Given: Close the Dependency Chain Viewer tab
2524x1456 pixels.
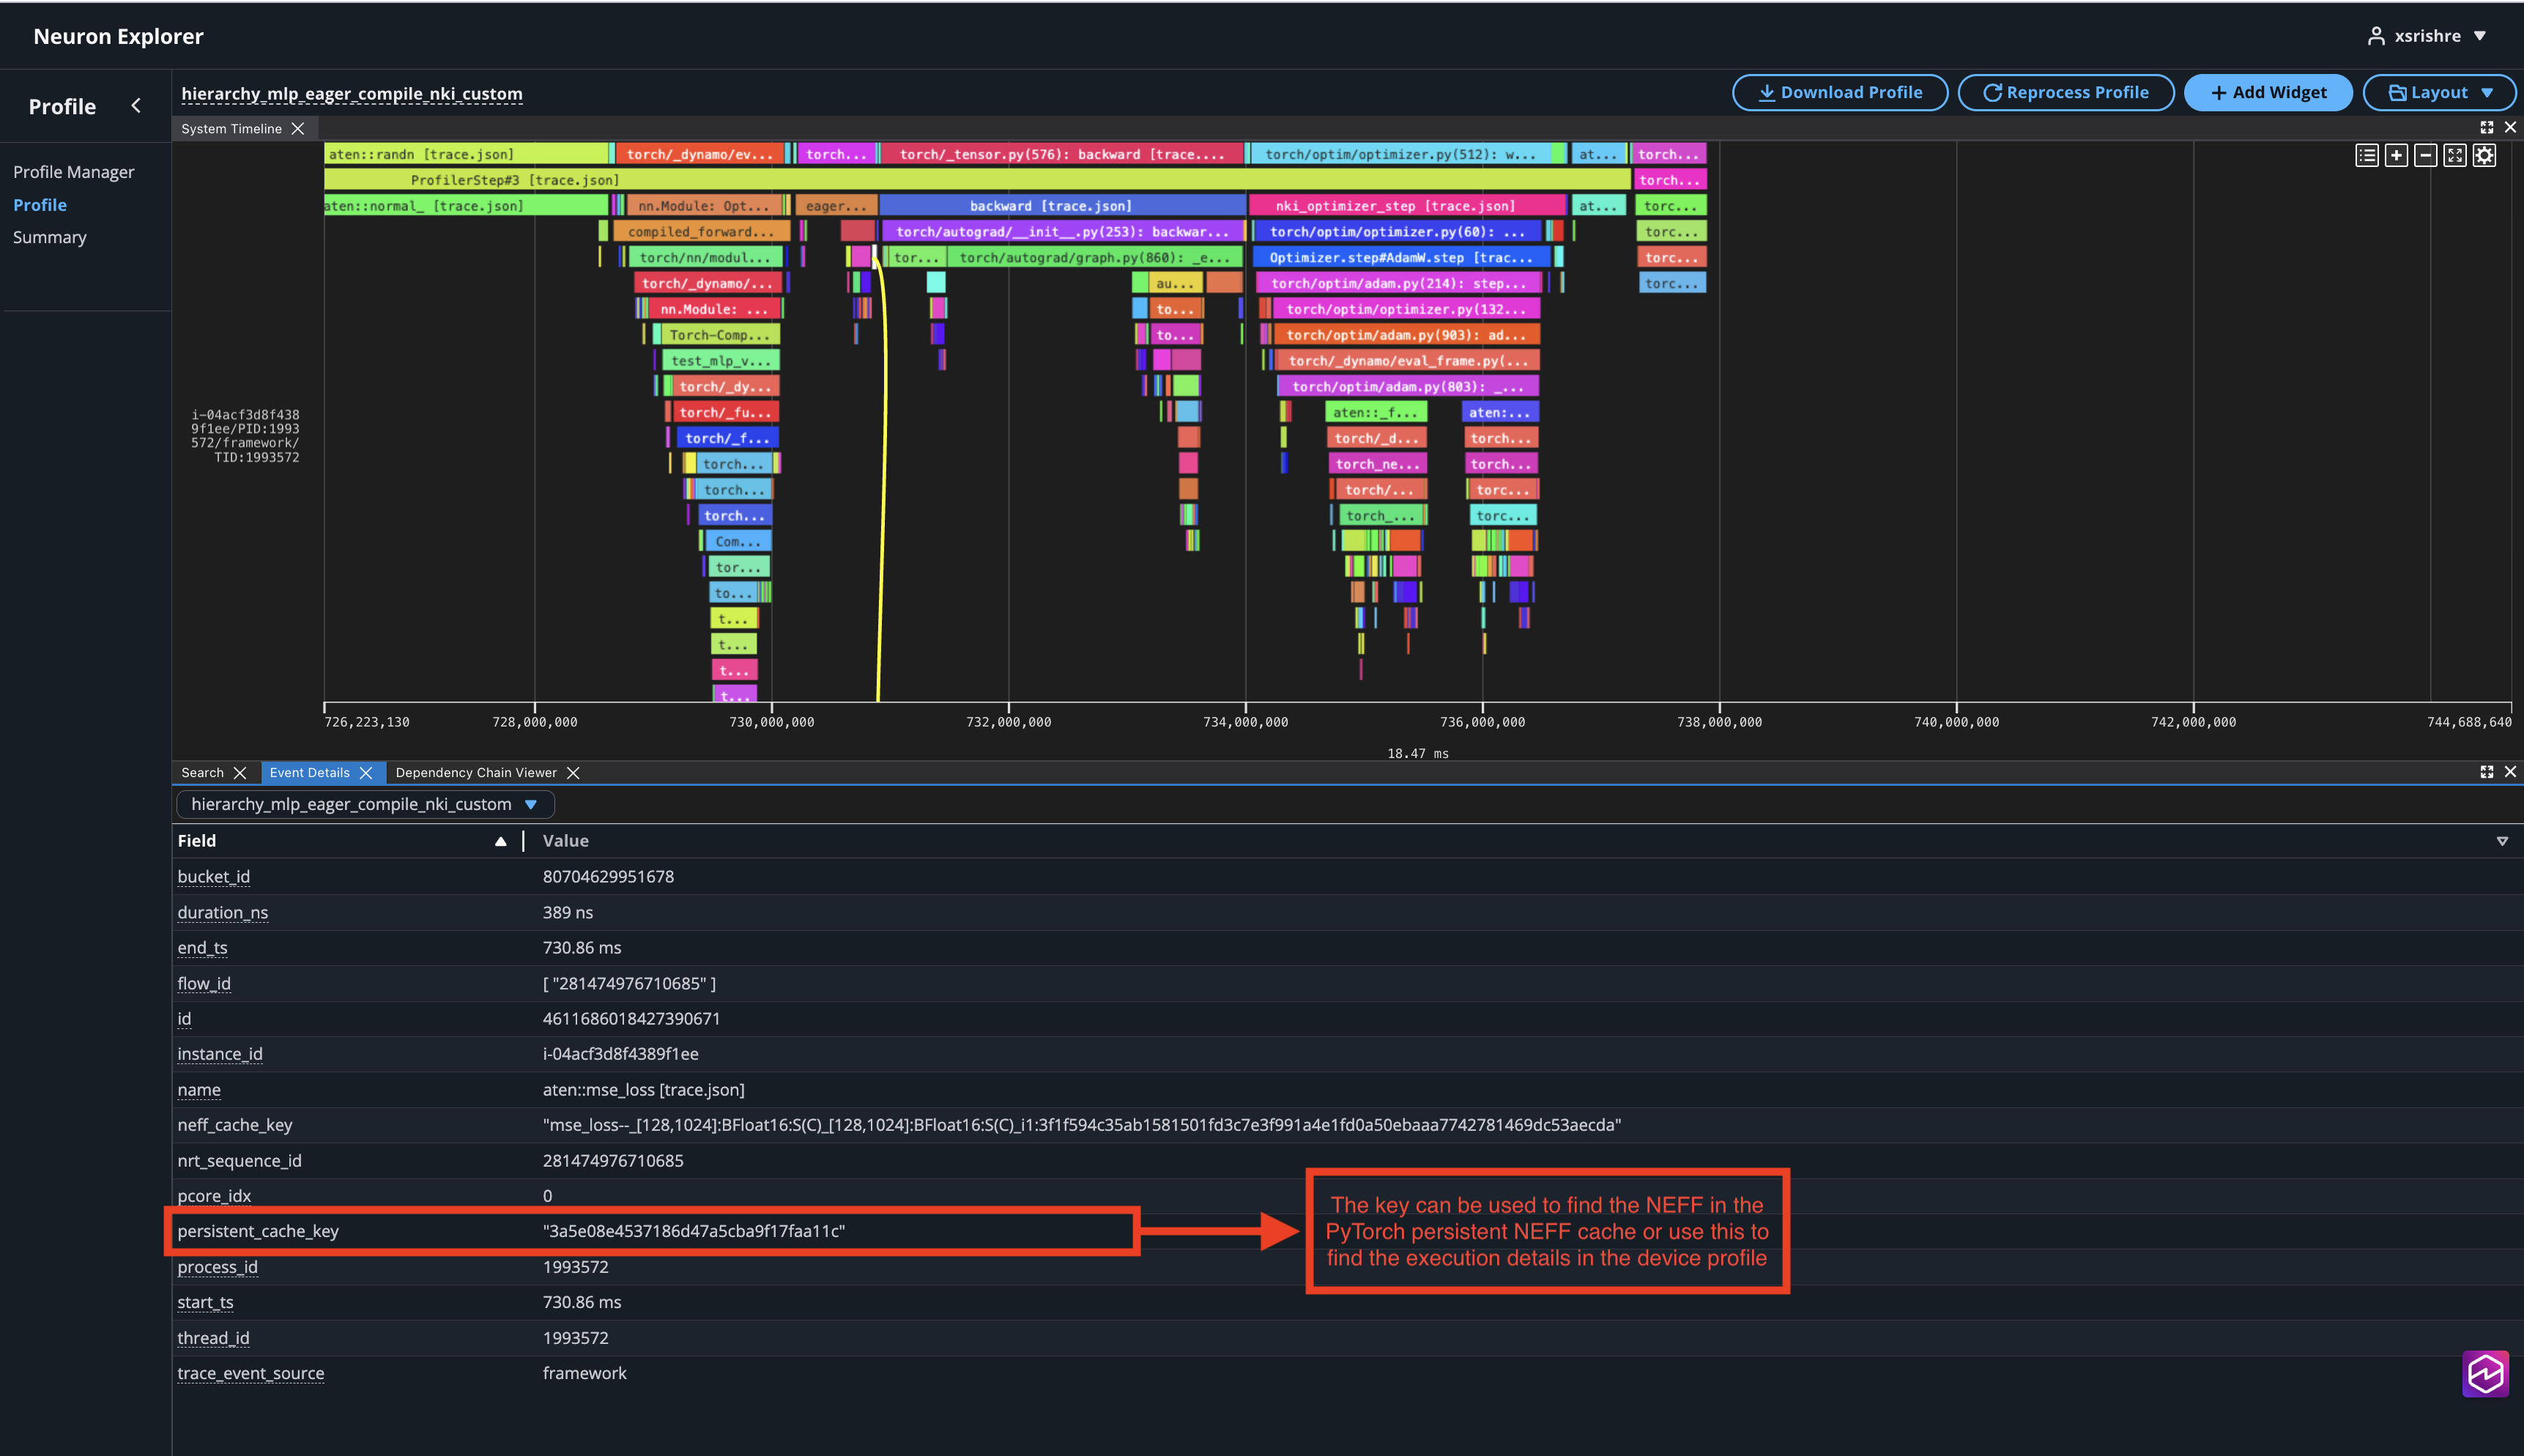Looking at the screenshot, I should coord(573,773).
